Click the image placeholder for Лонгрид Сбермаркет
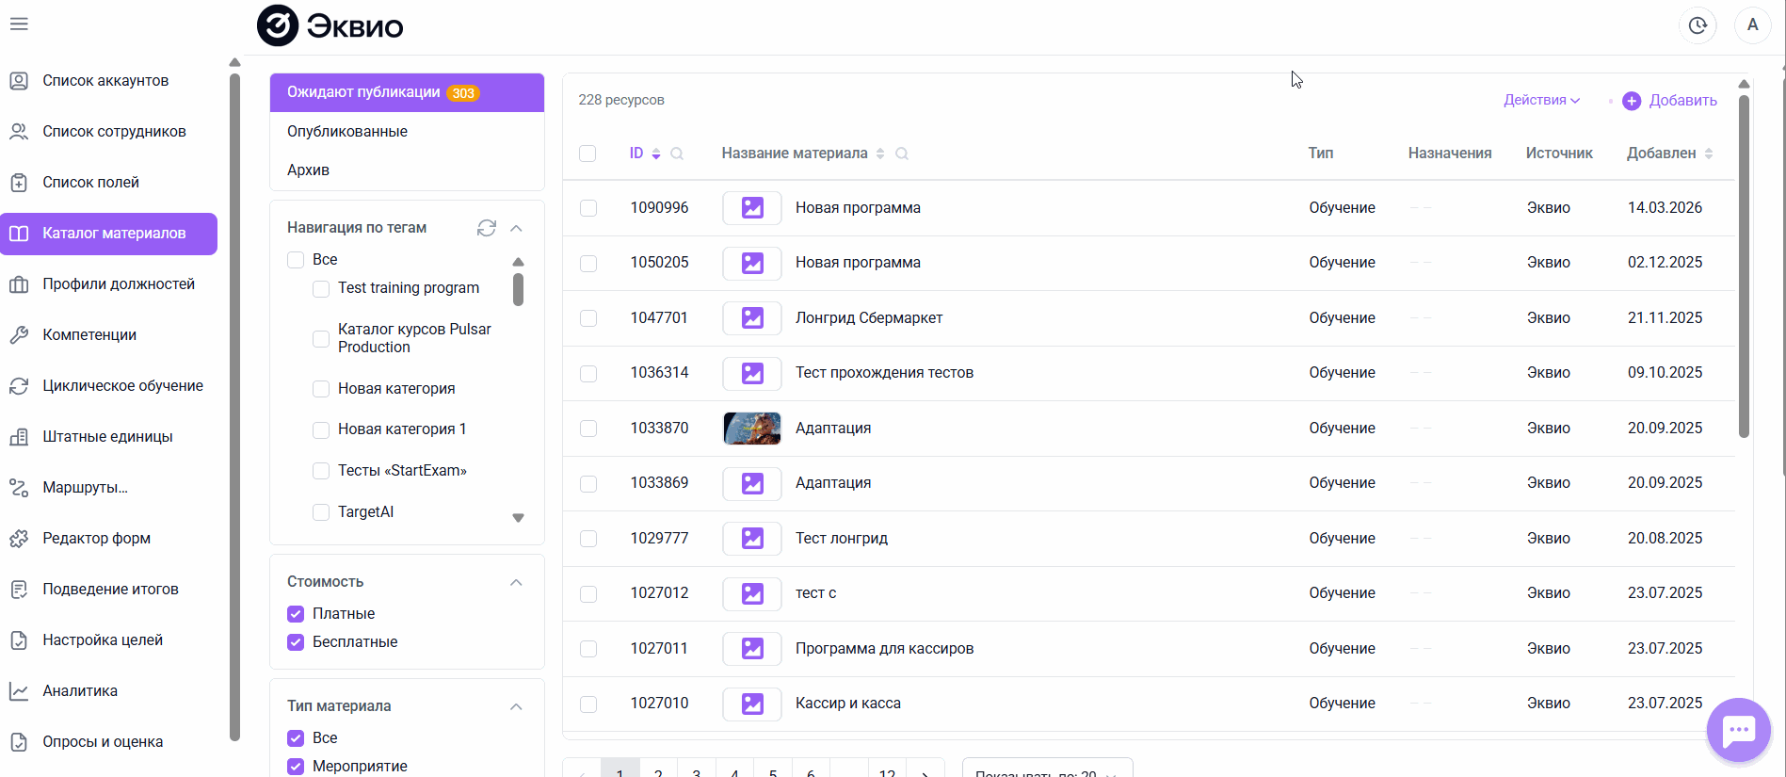1786x777 pixels. (x=752, y=318)
